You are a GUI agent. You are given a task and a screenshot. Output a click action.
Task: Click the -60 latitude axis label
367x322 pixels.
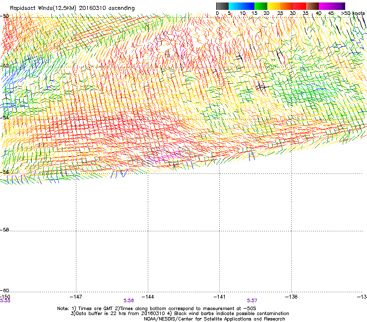[x=4, y=291]
